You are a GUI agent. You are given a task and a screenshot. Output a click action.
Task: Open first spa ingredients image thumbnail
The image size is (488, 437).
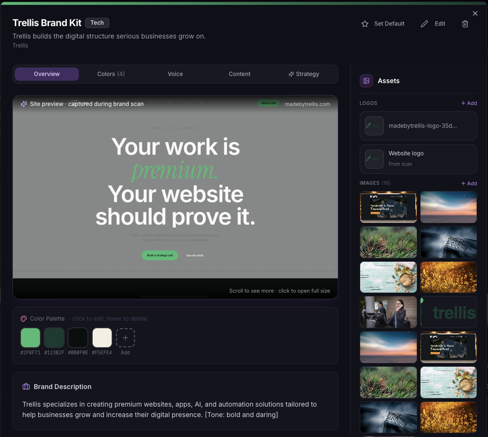point(388,277)
